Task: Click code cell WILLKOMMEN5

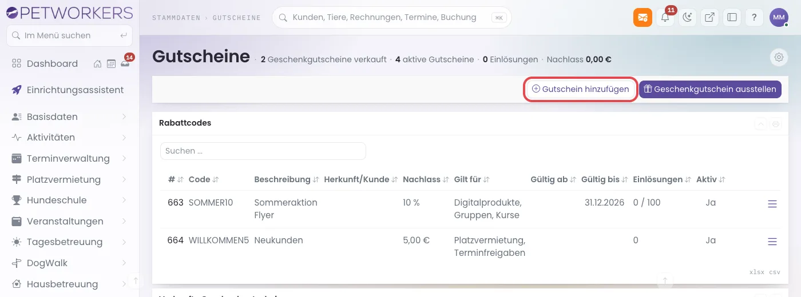Action: pos(219,240)
